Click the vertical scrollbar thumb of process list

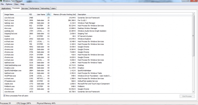coord(193,36)
